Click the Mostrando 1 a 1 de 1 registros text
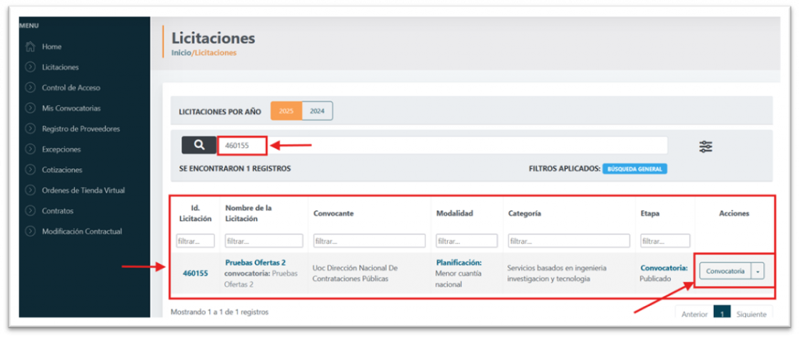Image resolution: width=799 pixels, height=338 pixels. click(x=219, y=312)
